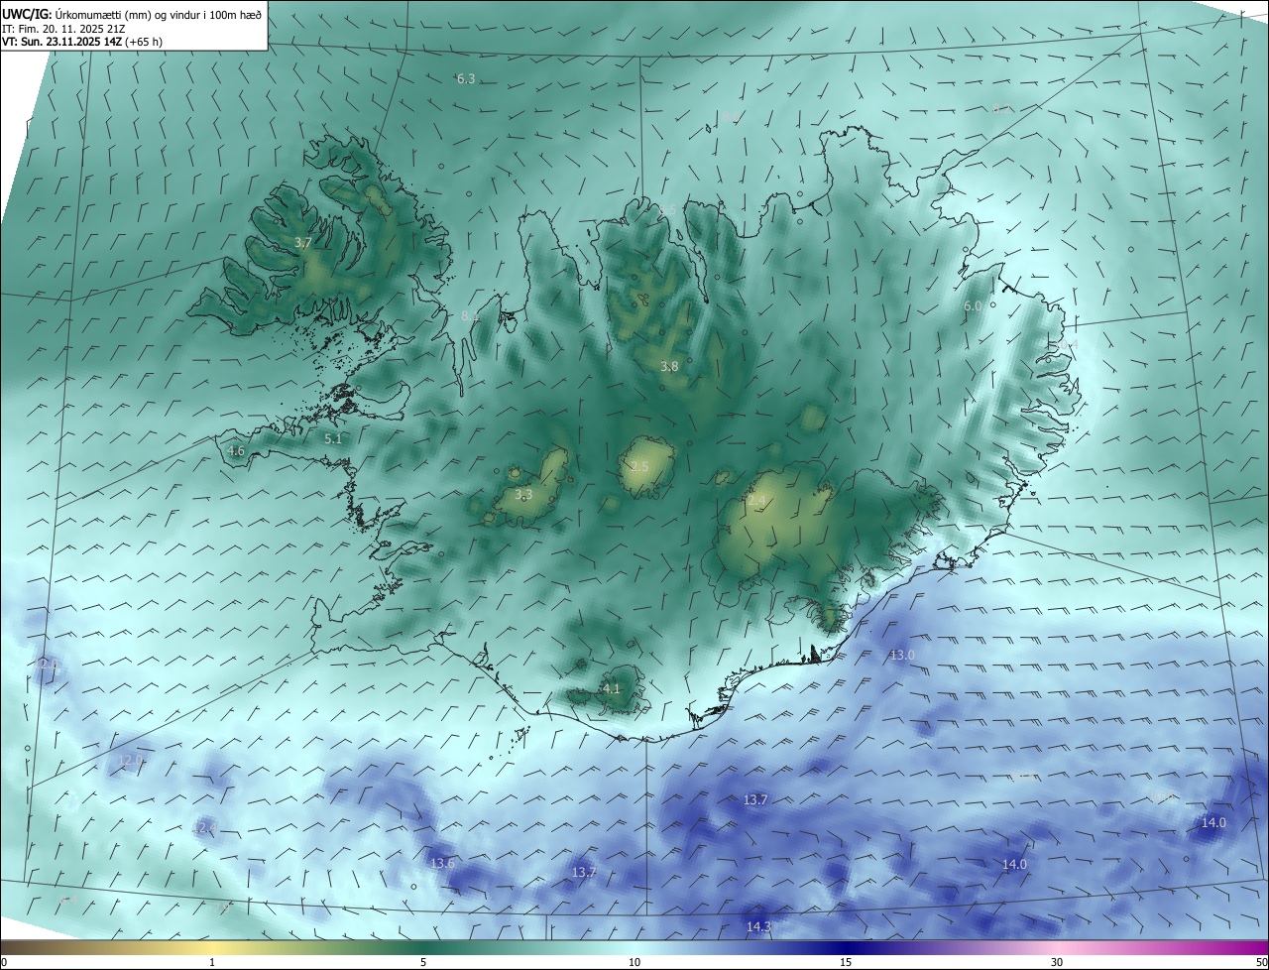Click the colour scale tick label 1
The height and width of the screenshot is (970, 1269).
212,962
